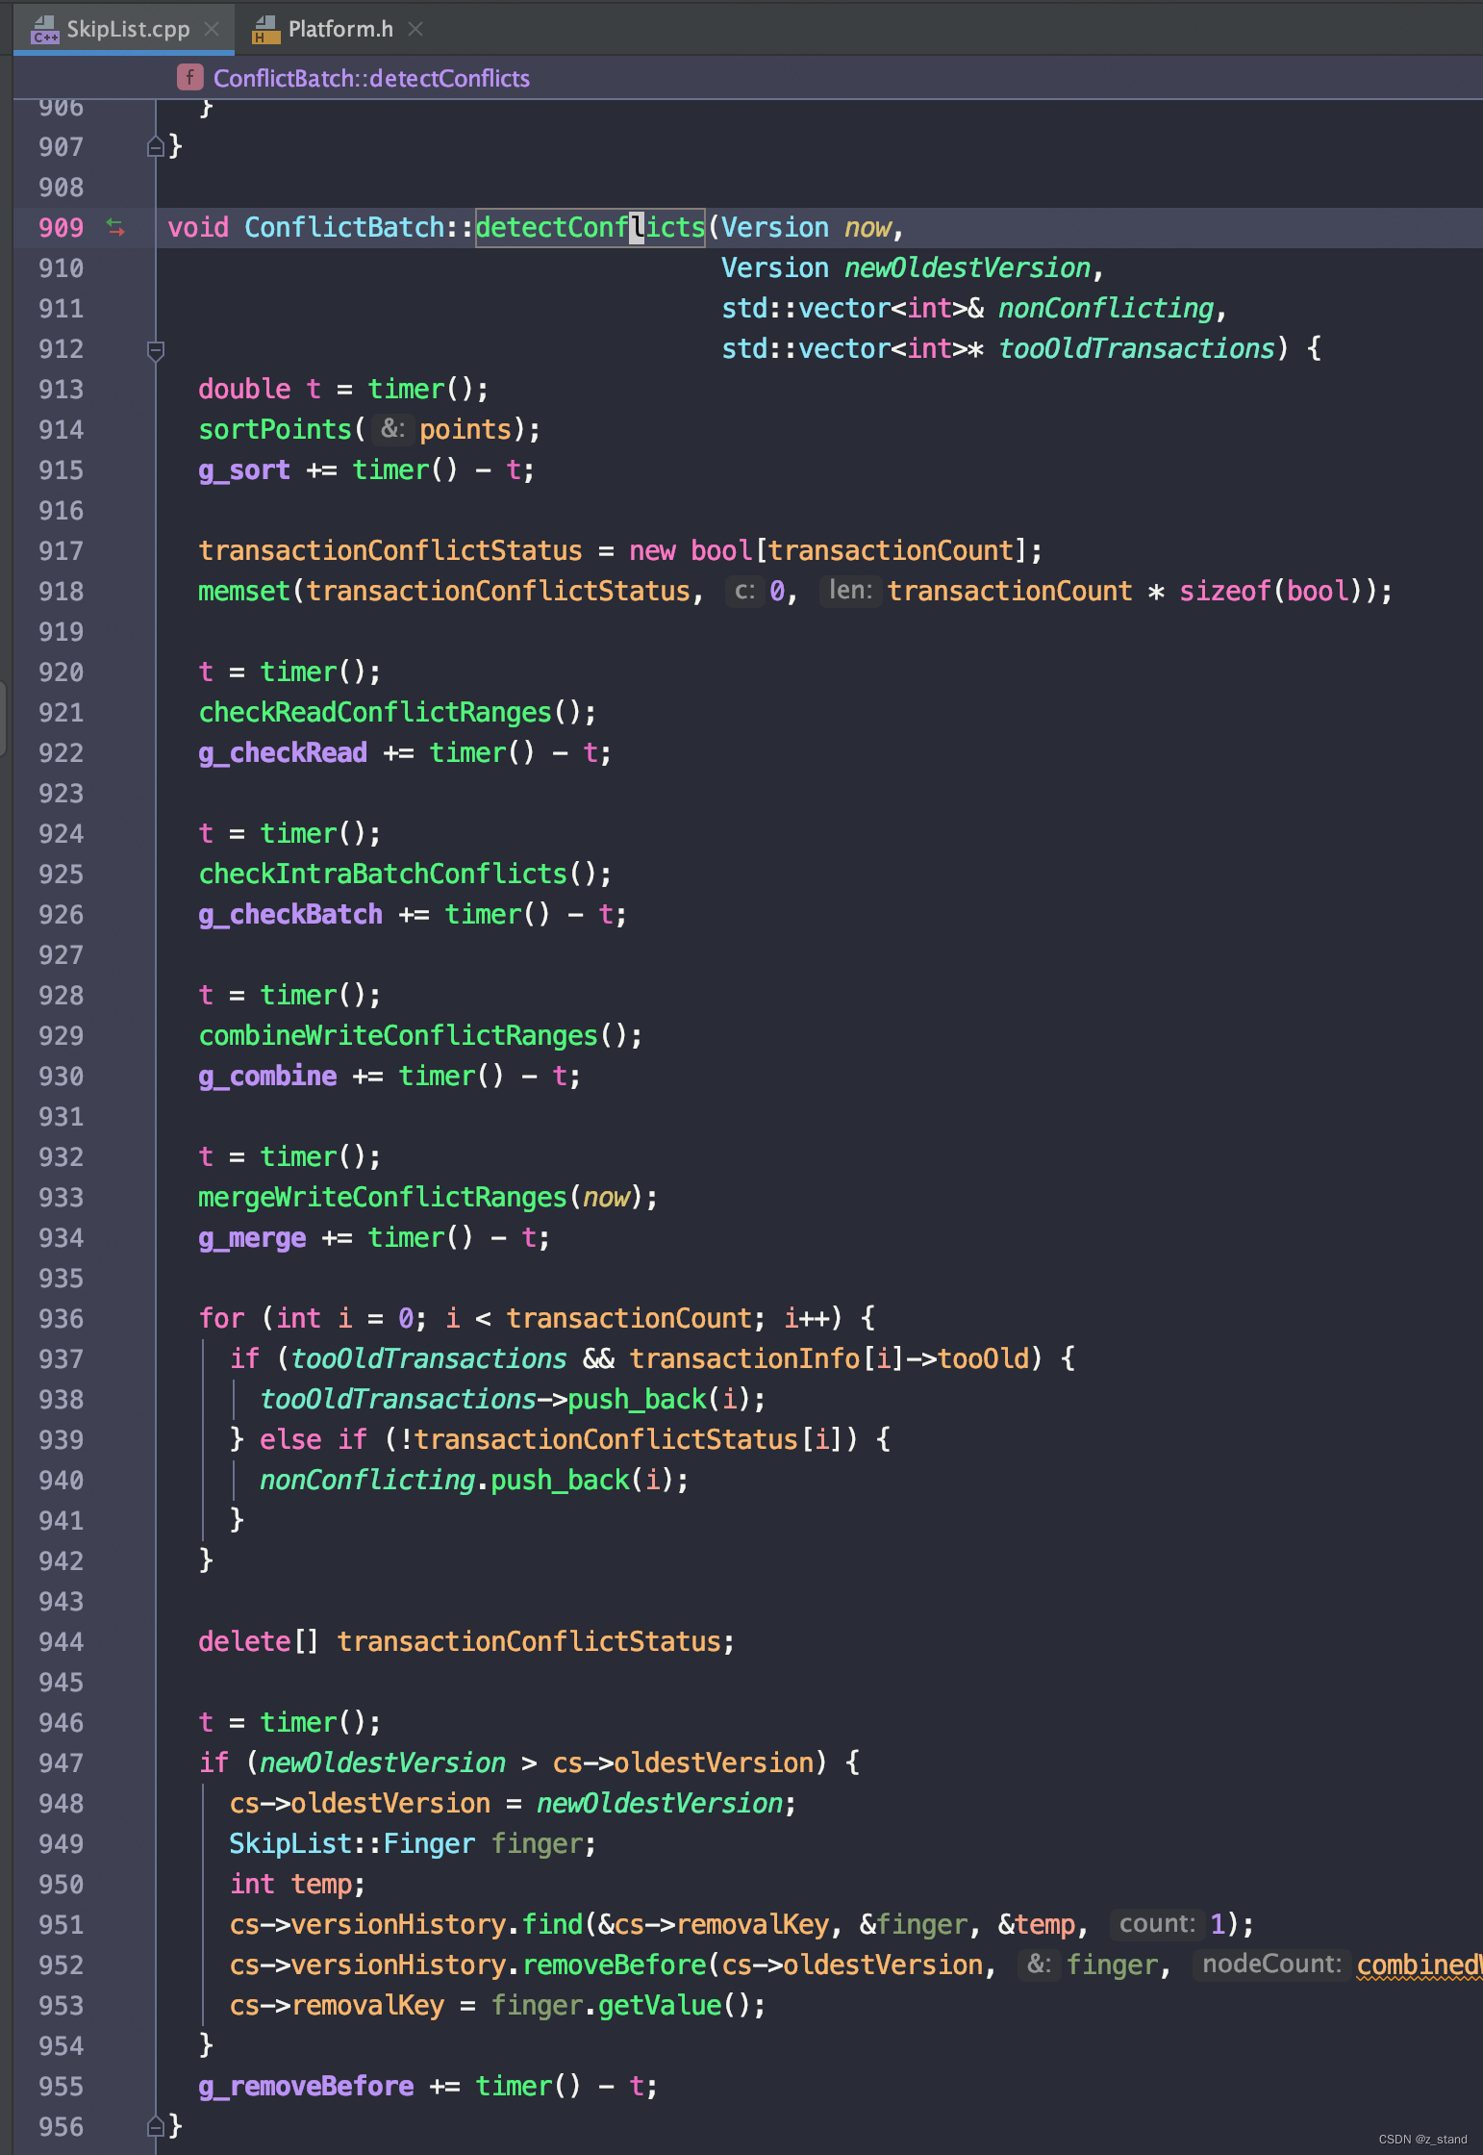
Task: Click line number 909 in the gutter
Action: pyautogui.click(x=61, y=228)
